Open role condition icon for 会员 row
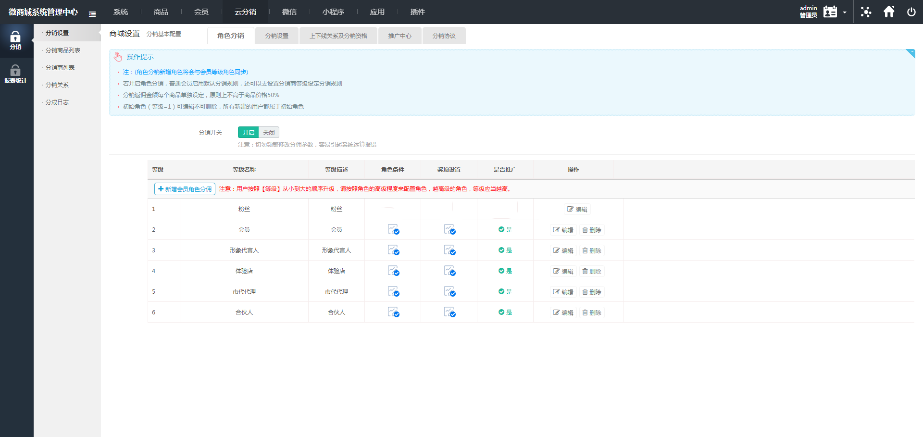Image resolution: width=923 pixels, height=437 pixels. [393, 230]
